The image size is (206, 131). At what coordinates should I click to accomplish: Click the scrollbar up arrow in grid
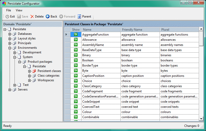tap(201, 29)
